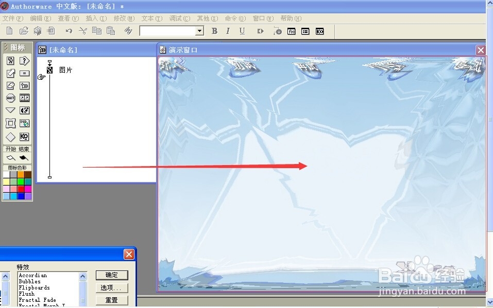The width and height of the screenshot is (493, 308).
Task: Select the Navigate triangle icon
Action: coord(10,110)
